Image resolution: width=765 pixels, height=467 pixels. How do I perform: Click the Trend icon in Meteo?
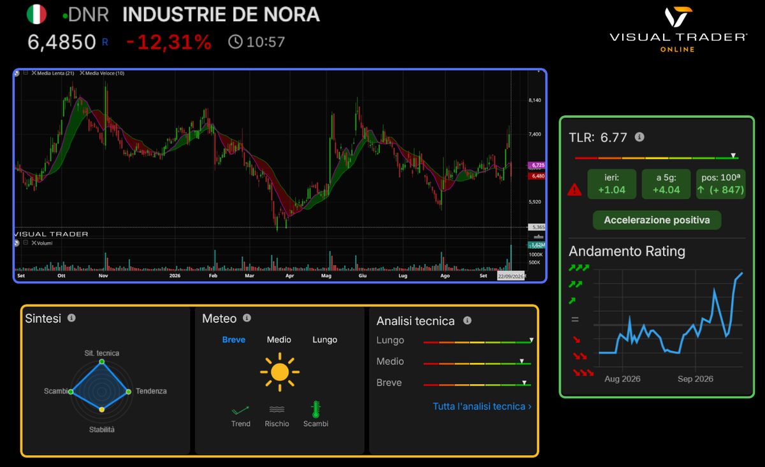pyautogui.click(x=240, y=410)
